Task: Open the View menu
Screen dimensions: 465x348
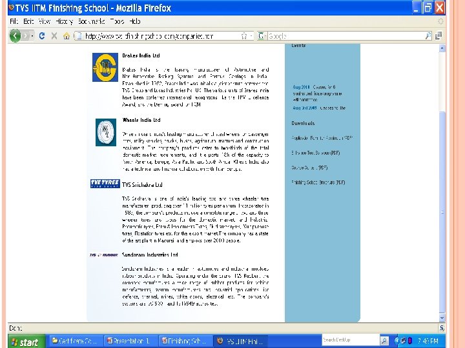Action: [x=44, y=21]
